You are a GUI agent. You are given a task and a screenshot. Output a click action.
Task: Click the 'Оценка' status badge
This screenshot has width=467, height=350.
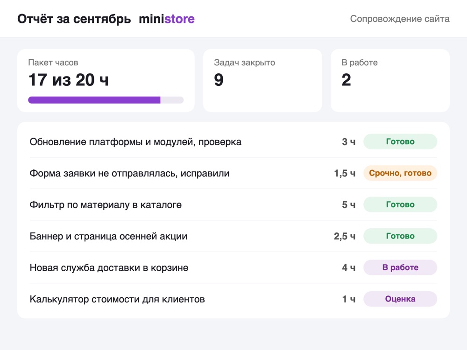pyautogui.click(x=400, y=299)
